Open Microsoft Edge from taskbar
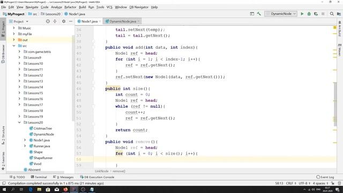 [31, 189]
